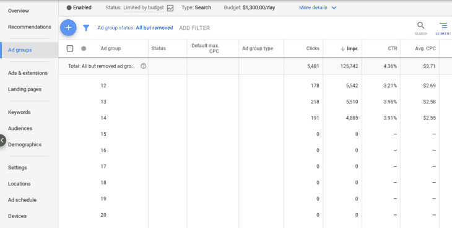
Task: Click ADD FILTER
Action: pyautogui.click(x=194, y=28)
